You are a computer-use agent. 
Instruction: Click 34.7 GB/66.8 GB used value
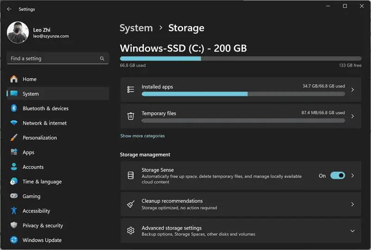click(324, 86)
